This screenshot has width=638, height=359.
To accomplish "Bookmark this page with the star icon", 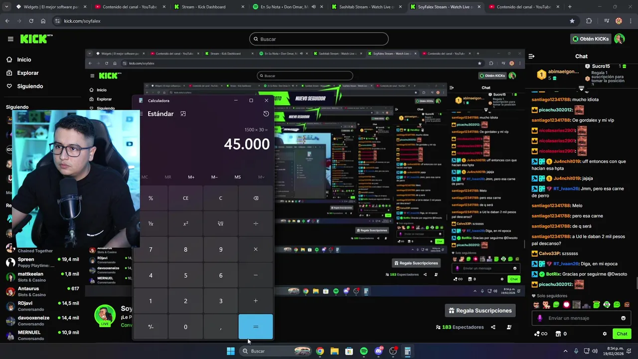I will pos(572,21).
